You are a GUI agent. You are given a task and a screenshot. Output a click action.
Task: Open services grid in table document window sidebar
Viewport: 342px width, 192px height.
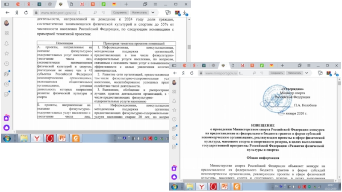pyautogui.click(x=6, y=33)
